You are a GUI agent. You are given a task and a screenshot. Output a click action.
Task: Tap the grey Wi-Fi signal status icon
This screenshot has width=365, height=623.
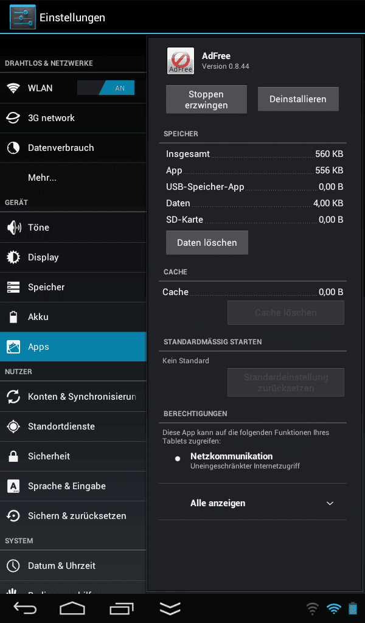tap(313, 608)
